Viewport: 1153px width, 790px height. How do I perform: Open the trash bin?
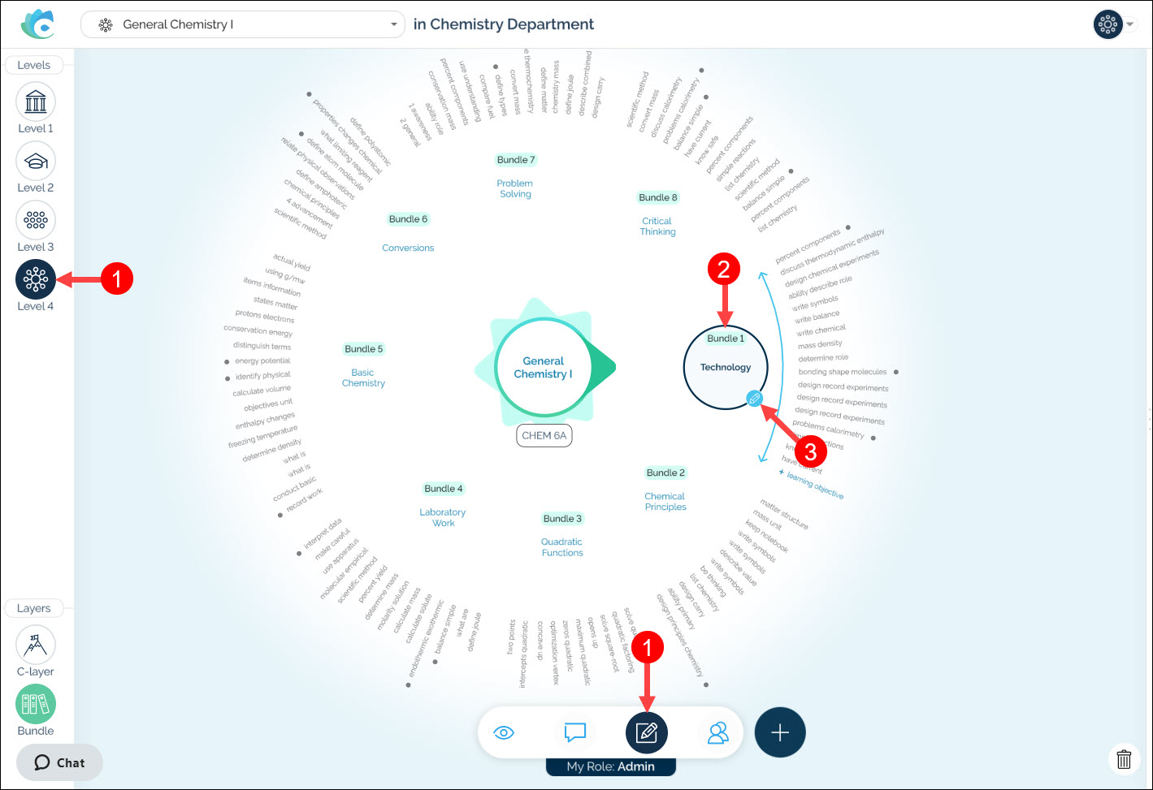[1124, 759]
